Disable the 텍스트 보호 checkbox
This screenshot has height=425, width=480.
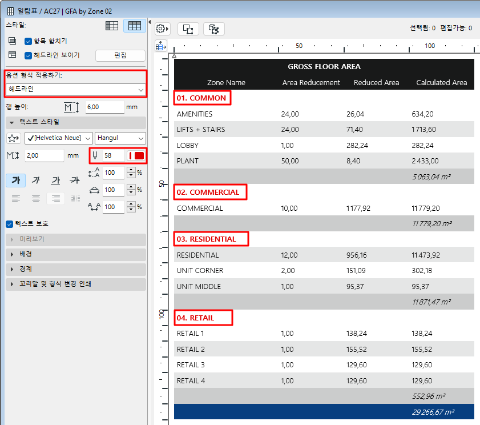point(9,224)
